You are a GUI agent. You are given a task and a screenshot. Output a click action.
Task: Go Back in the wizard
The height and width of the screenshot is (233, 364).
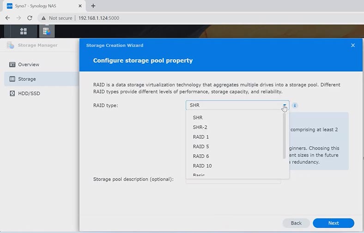[x=296, y=223]
